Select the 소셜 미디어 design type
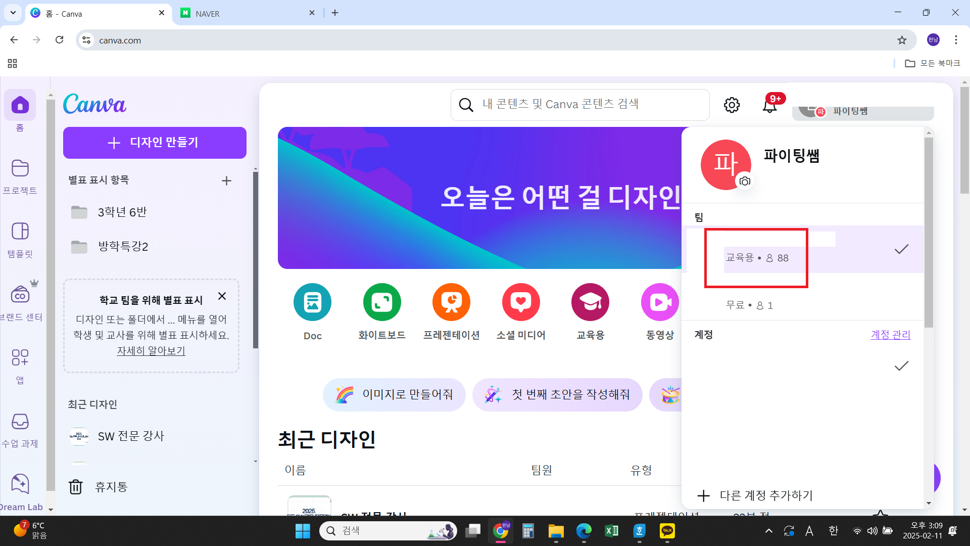Image resolution: width=970 pixels, height=546 pixels. click(521, 302)
